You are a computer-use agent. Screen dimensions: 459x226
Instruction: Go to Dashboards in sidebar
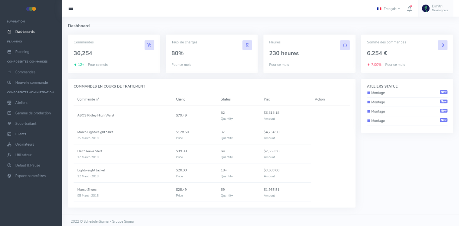click(x=31, y=32)
